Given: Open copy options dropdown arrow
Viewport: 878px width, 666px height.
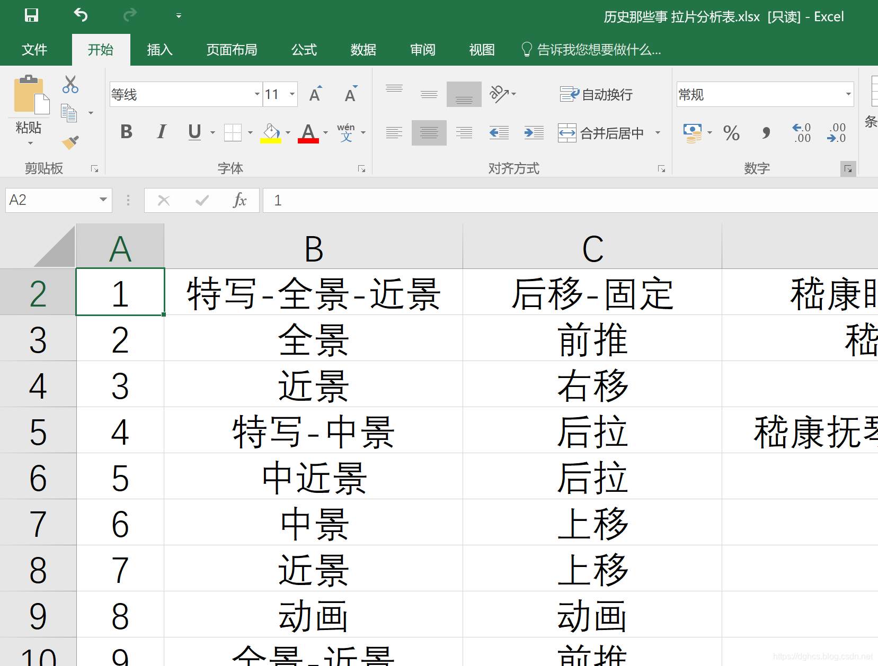Looking at the screenshot, I should click(91, 113).
